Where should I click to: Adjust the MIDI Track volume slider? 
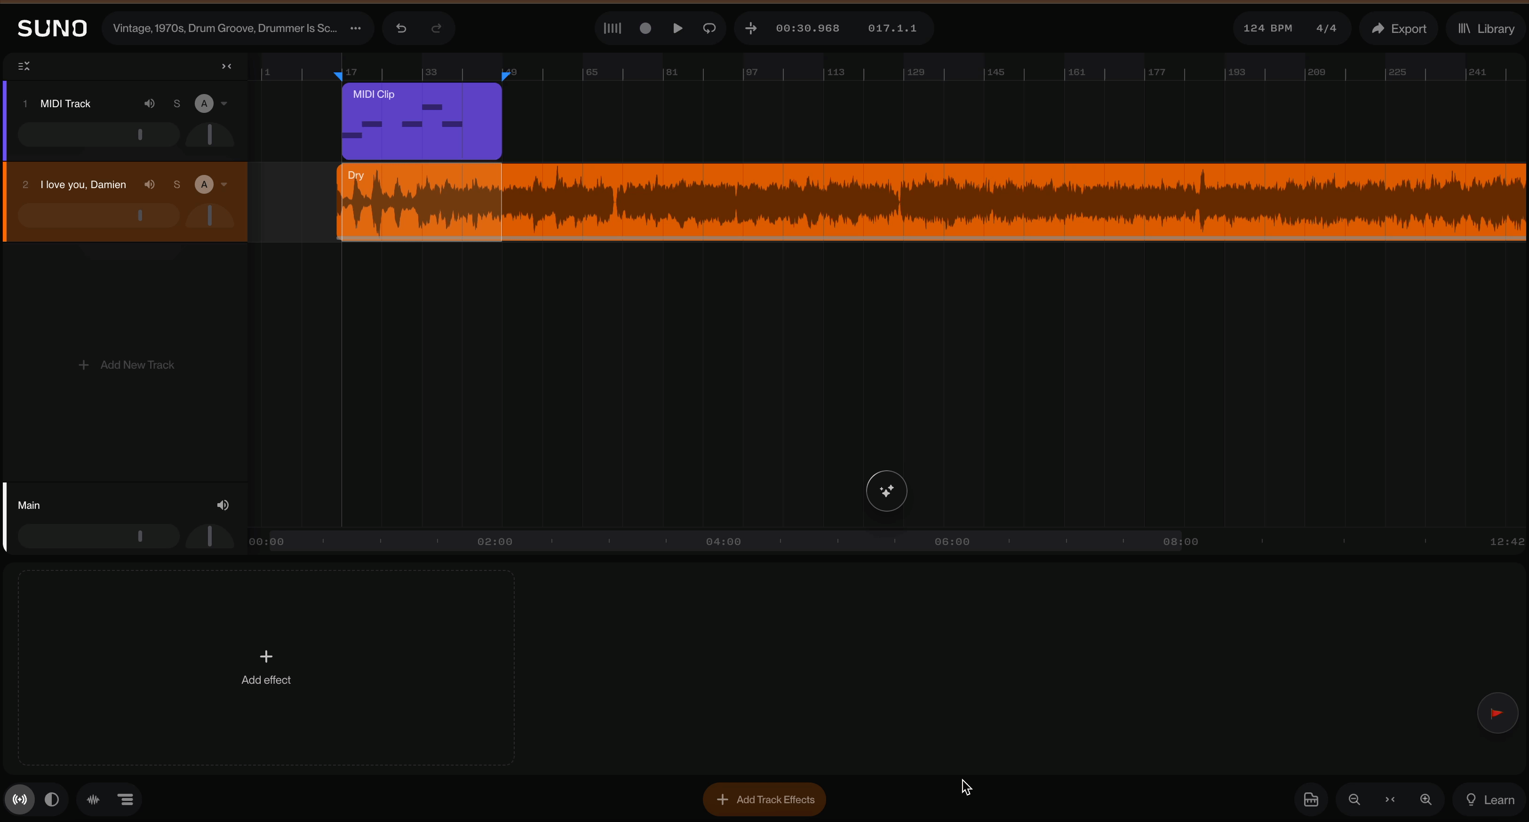pyautogui.click(x=98, y=134)
